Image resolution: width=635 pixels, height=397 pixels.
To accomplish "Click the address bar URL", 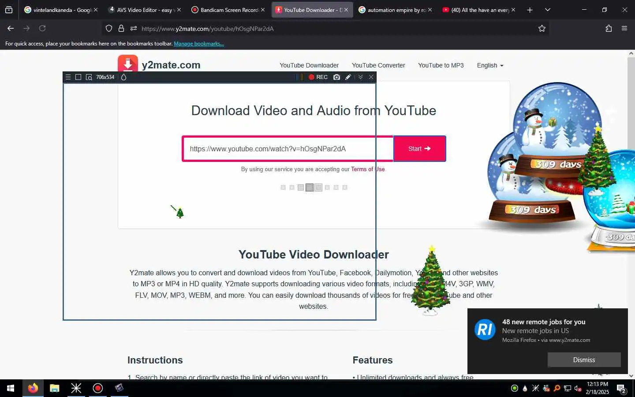I will click(x=207, y=29).
